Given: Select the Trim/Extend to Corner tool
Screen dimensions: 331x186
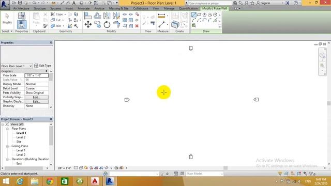Looking at the screenshot, I should 116,24.
